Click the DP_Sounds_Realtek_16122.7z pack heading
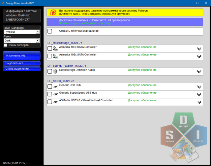Screen dimensions: 211x166 67,66
